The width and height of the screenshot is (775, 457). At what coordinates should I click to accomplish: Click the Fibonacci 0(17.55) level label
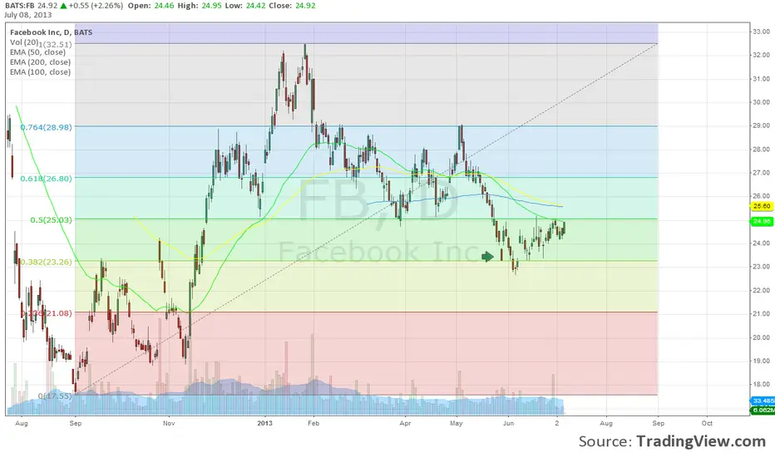55,396
